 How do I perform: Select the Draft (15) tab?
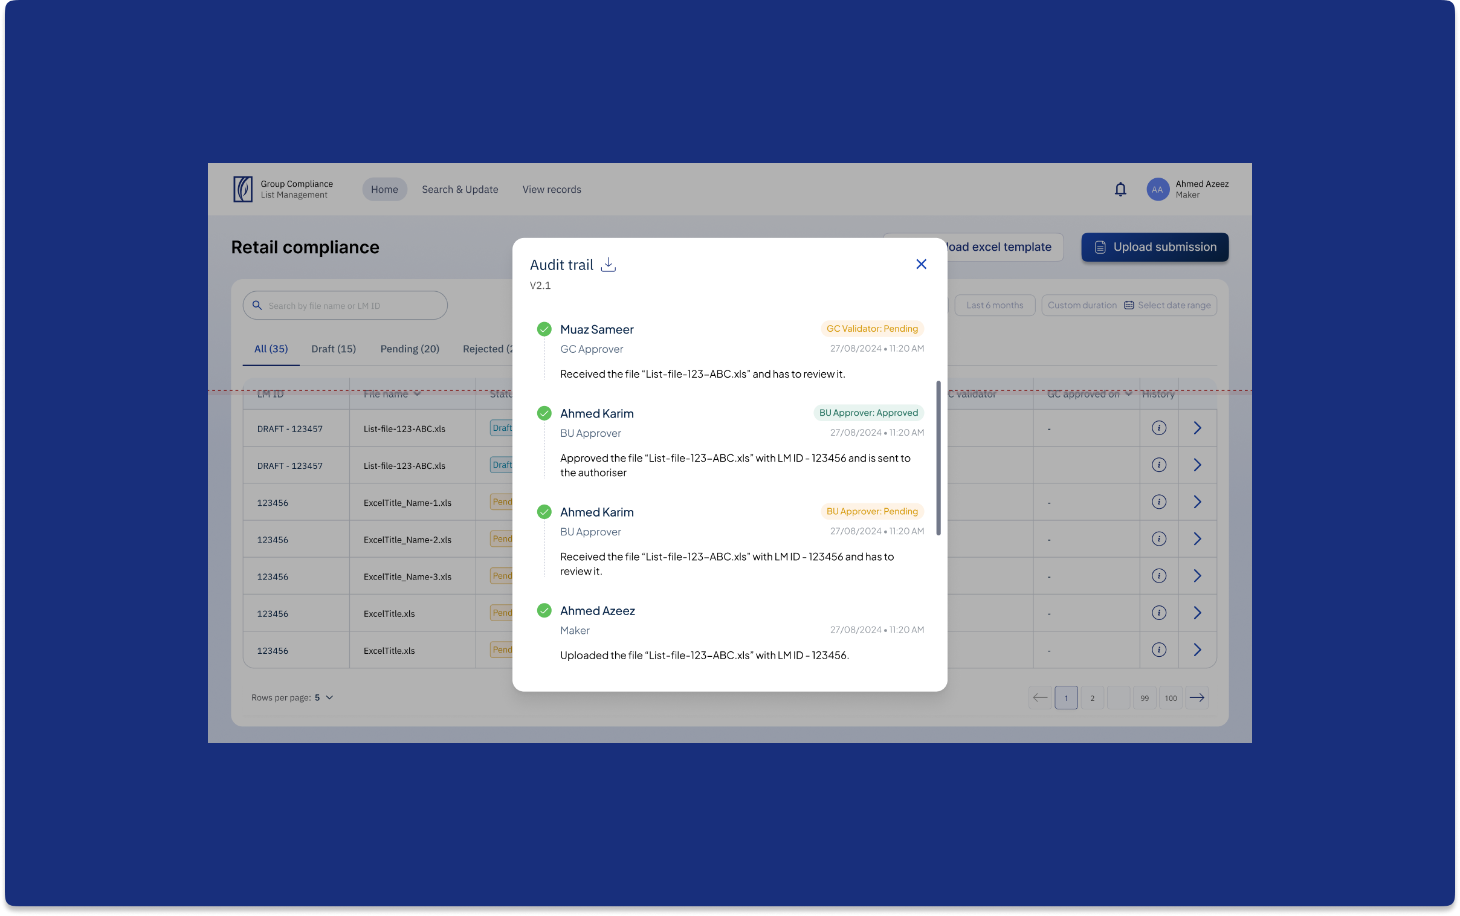[x=333, y=349]
